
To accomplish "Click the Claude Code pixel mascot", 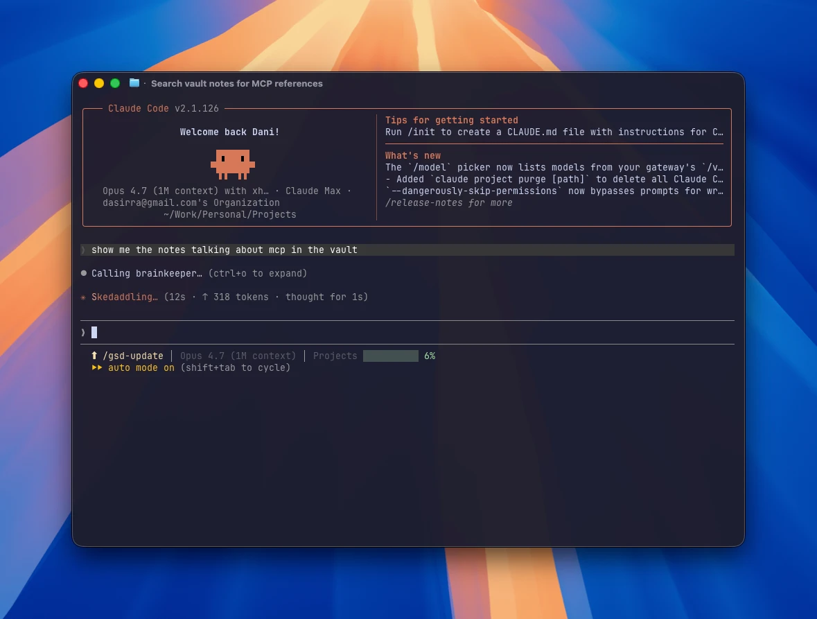I will click(233, 164).
